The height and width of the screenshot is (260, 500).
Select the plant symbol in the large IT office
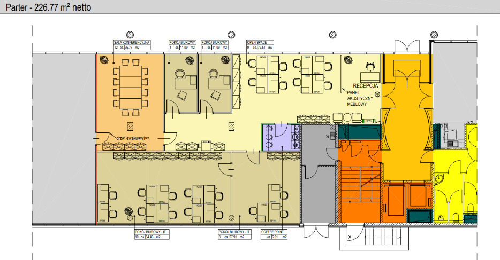(128, 211)
